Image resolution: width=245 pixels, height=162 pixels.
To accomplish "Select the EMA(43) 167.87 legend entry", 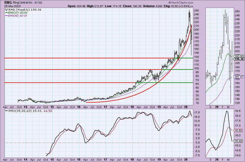I will (17, 16).
